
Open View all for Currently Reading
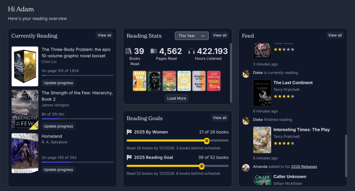point(104,35)
